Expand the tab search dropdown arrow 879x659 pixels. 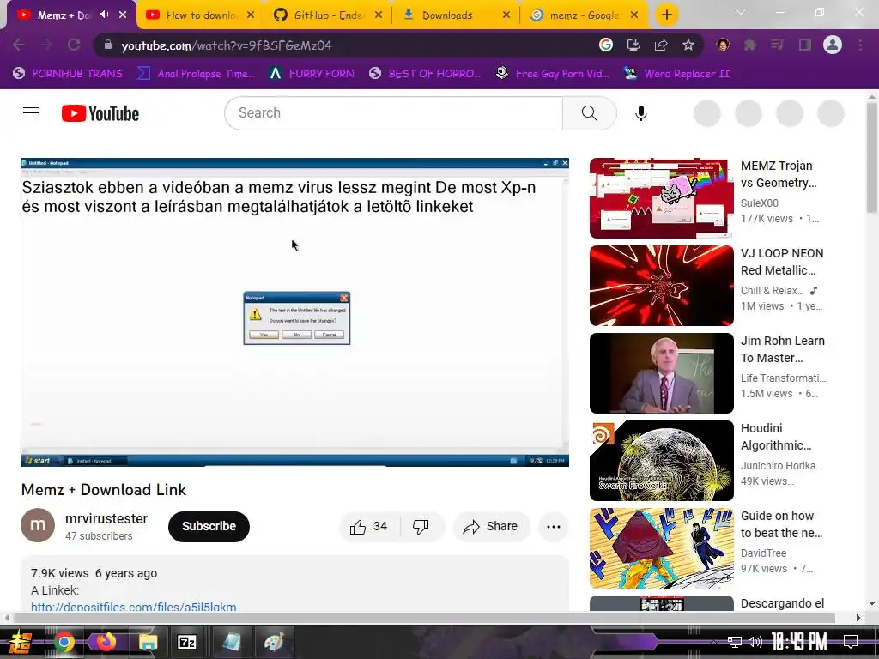741,12
